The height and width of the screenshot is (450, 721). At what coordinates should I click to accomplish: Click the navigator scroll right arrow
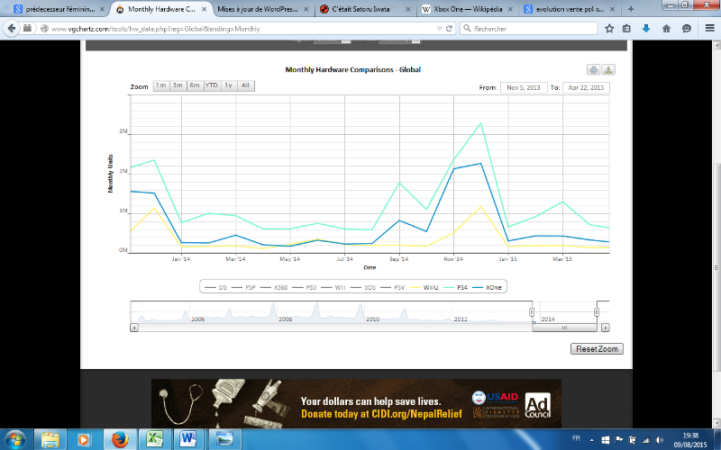click(x=606, y=328)
